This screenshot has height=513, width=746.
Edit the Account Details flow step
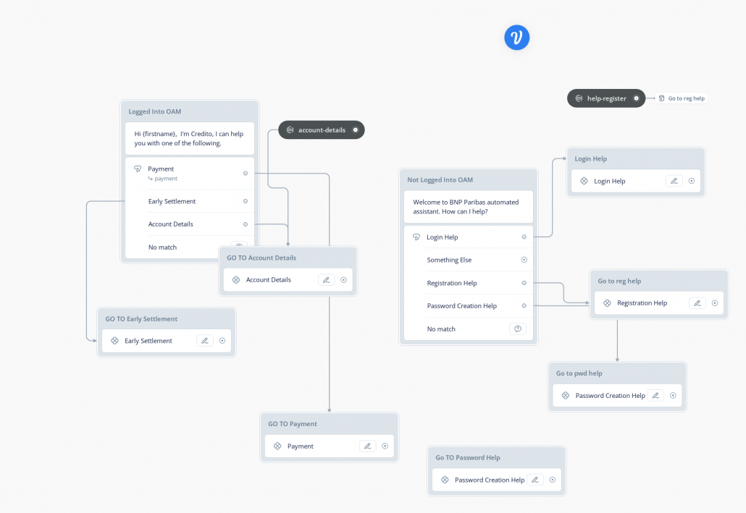pyautogui.click(x=327, y=280)
